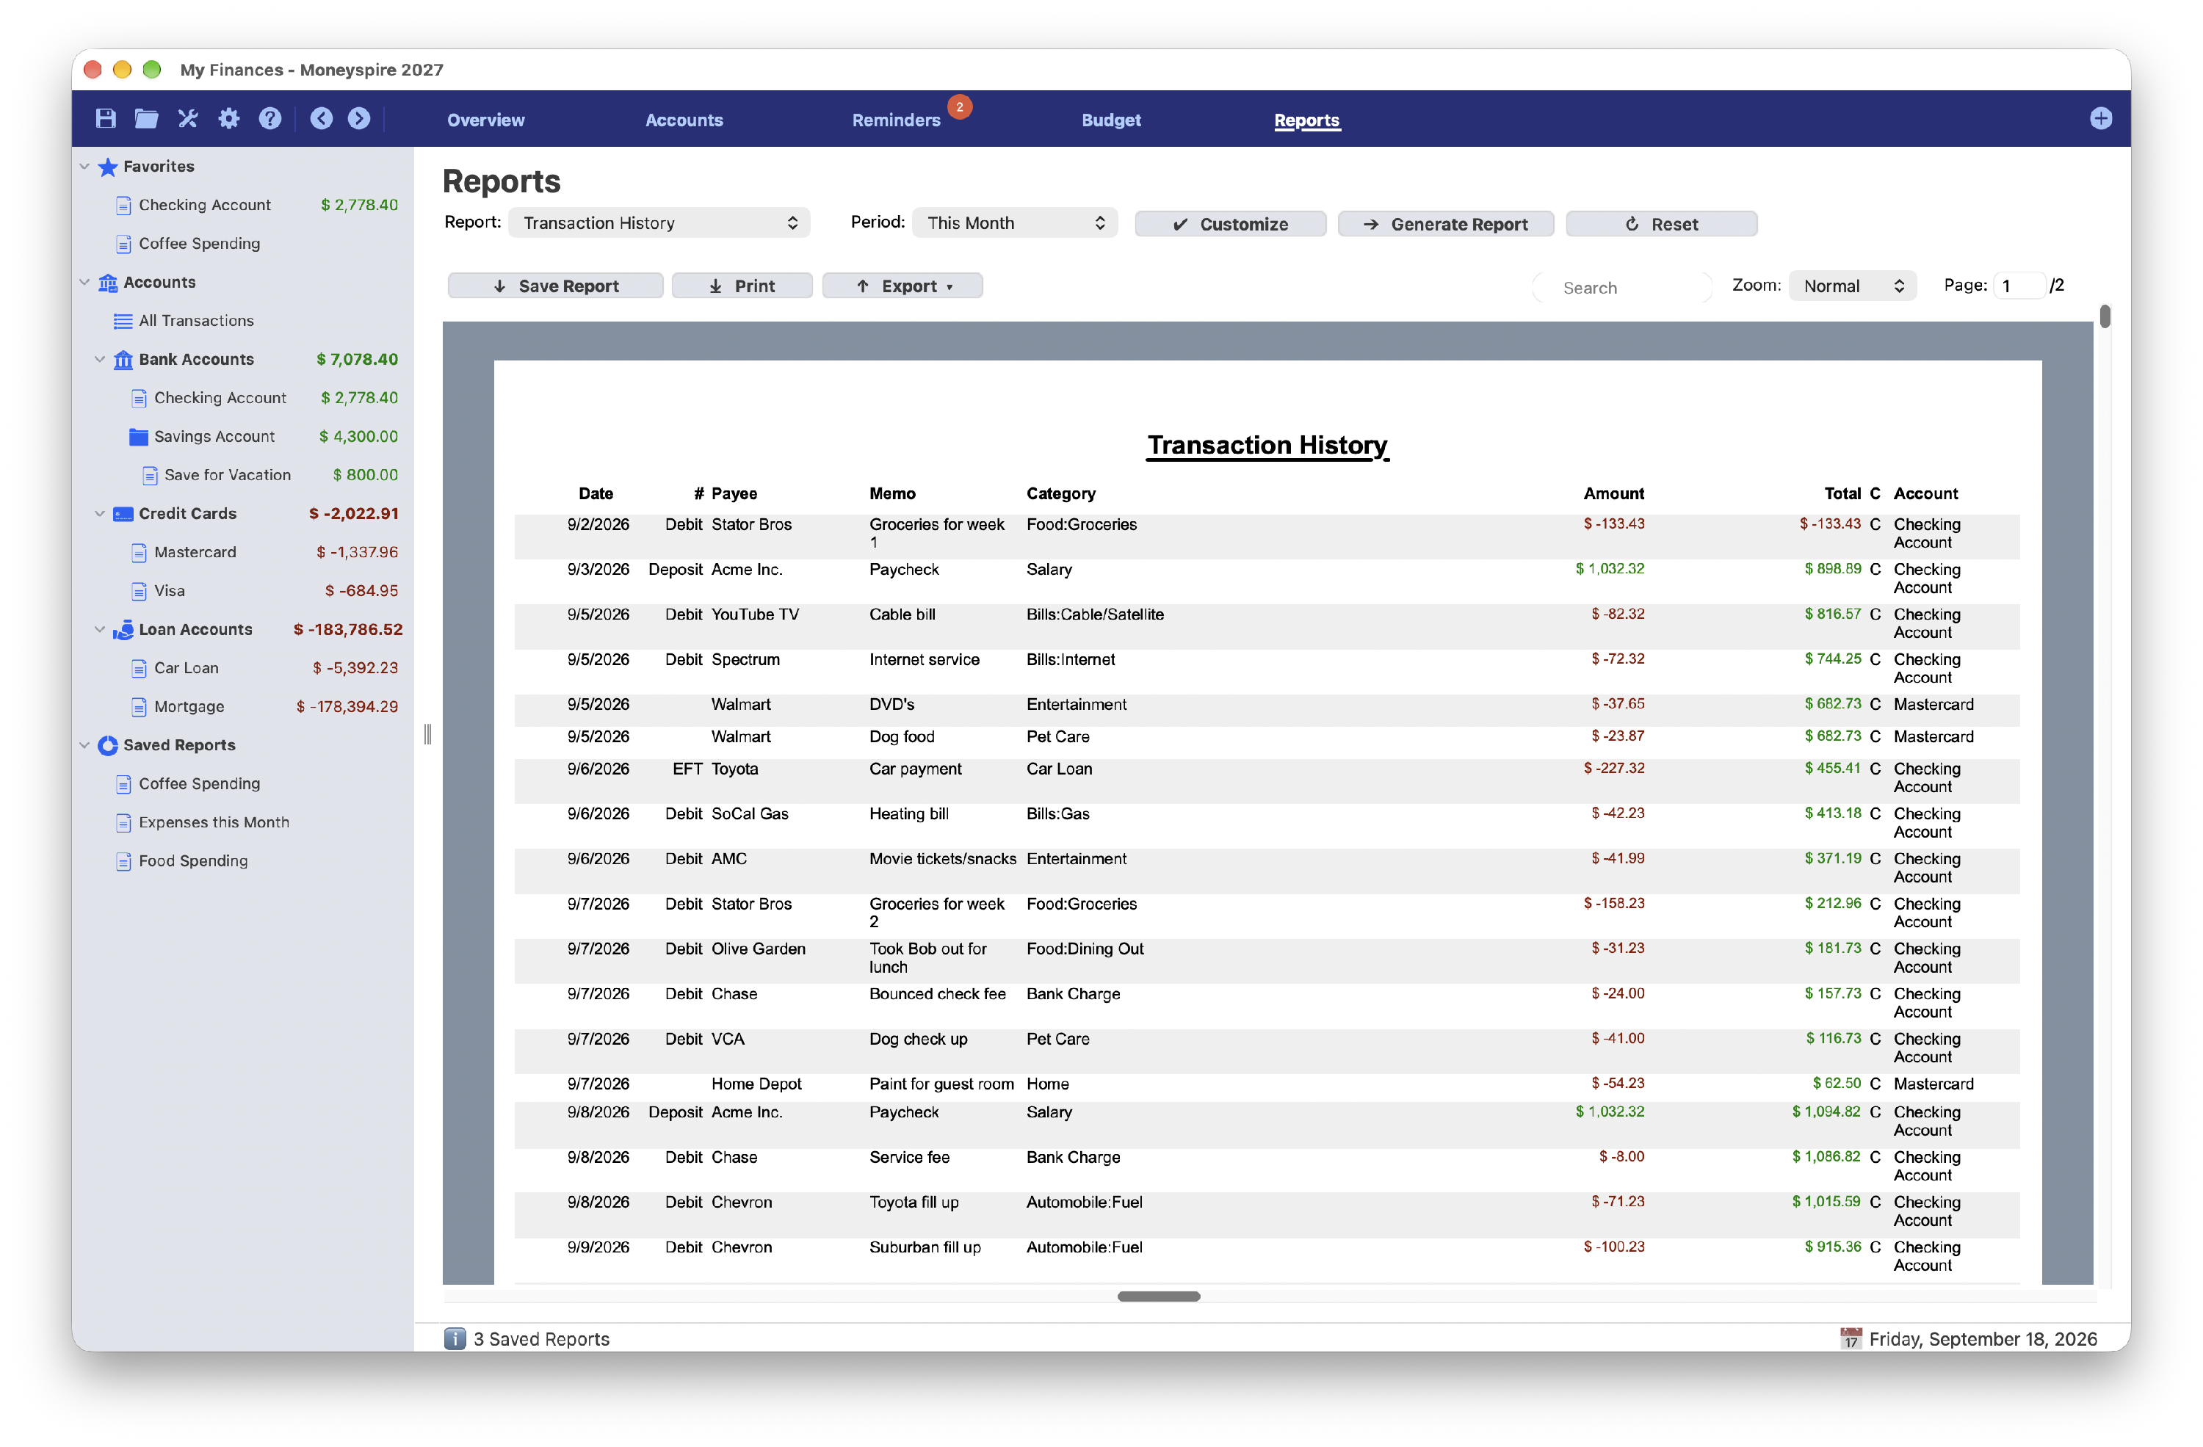Open the Report type dropdown
The width and height of the screenshot is (2203, 1447).
point(659,223)
